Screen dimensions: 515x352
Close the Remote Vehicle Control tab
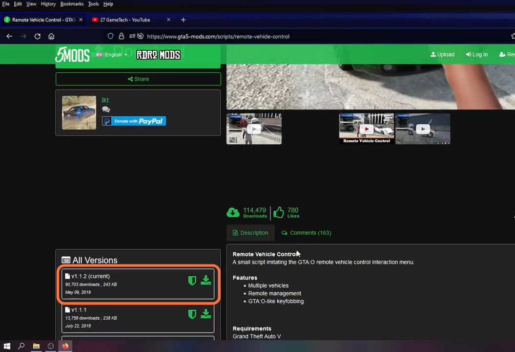coord(81,20)
